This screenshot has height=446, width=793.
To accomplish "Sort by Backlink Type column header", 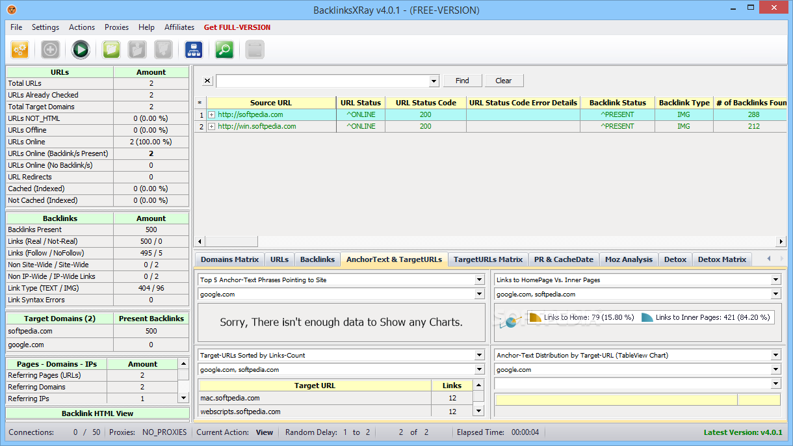I will pyautogui.click(x=684, y=103).
